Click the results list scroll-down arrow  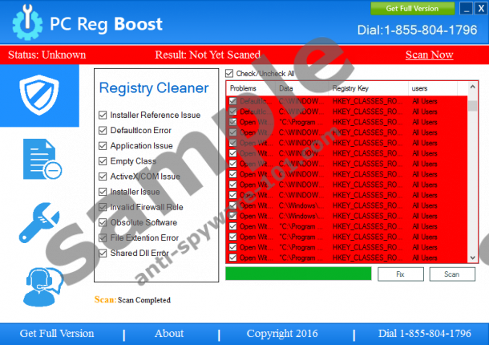click(472, 258)
